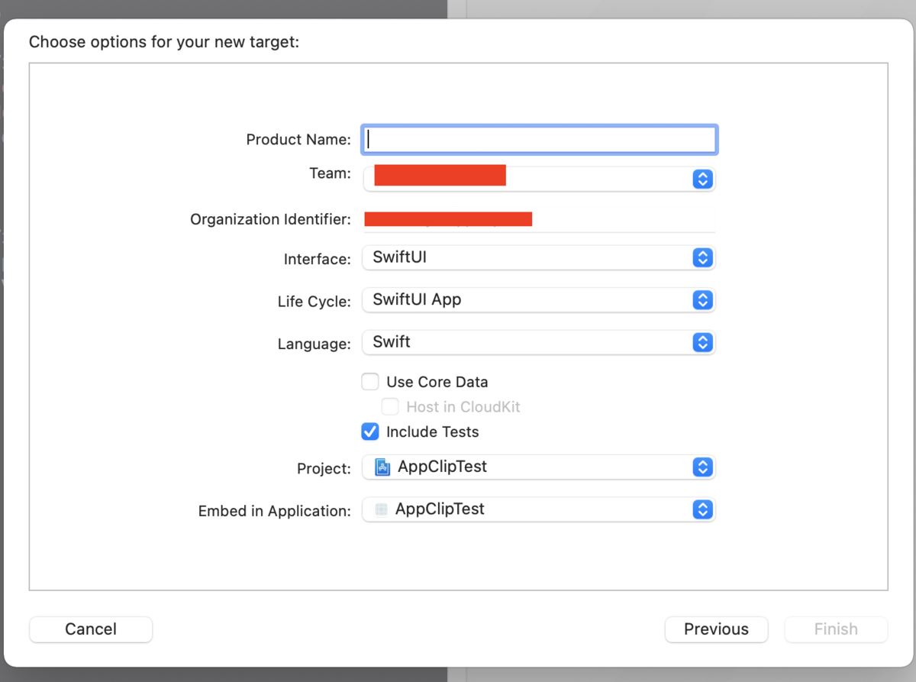916x682 pixels.
Task: Toggle the Host in CloudKit checkbox
Action: click(390, 407)
